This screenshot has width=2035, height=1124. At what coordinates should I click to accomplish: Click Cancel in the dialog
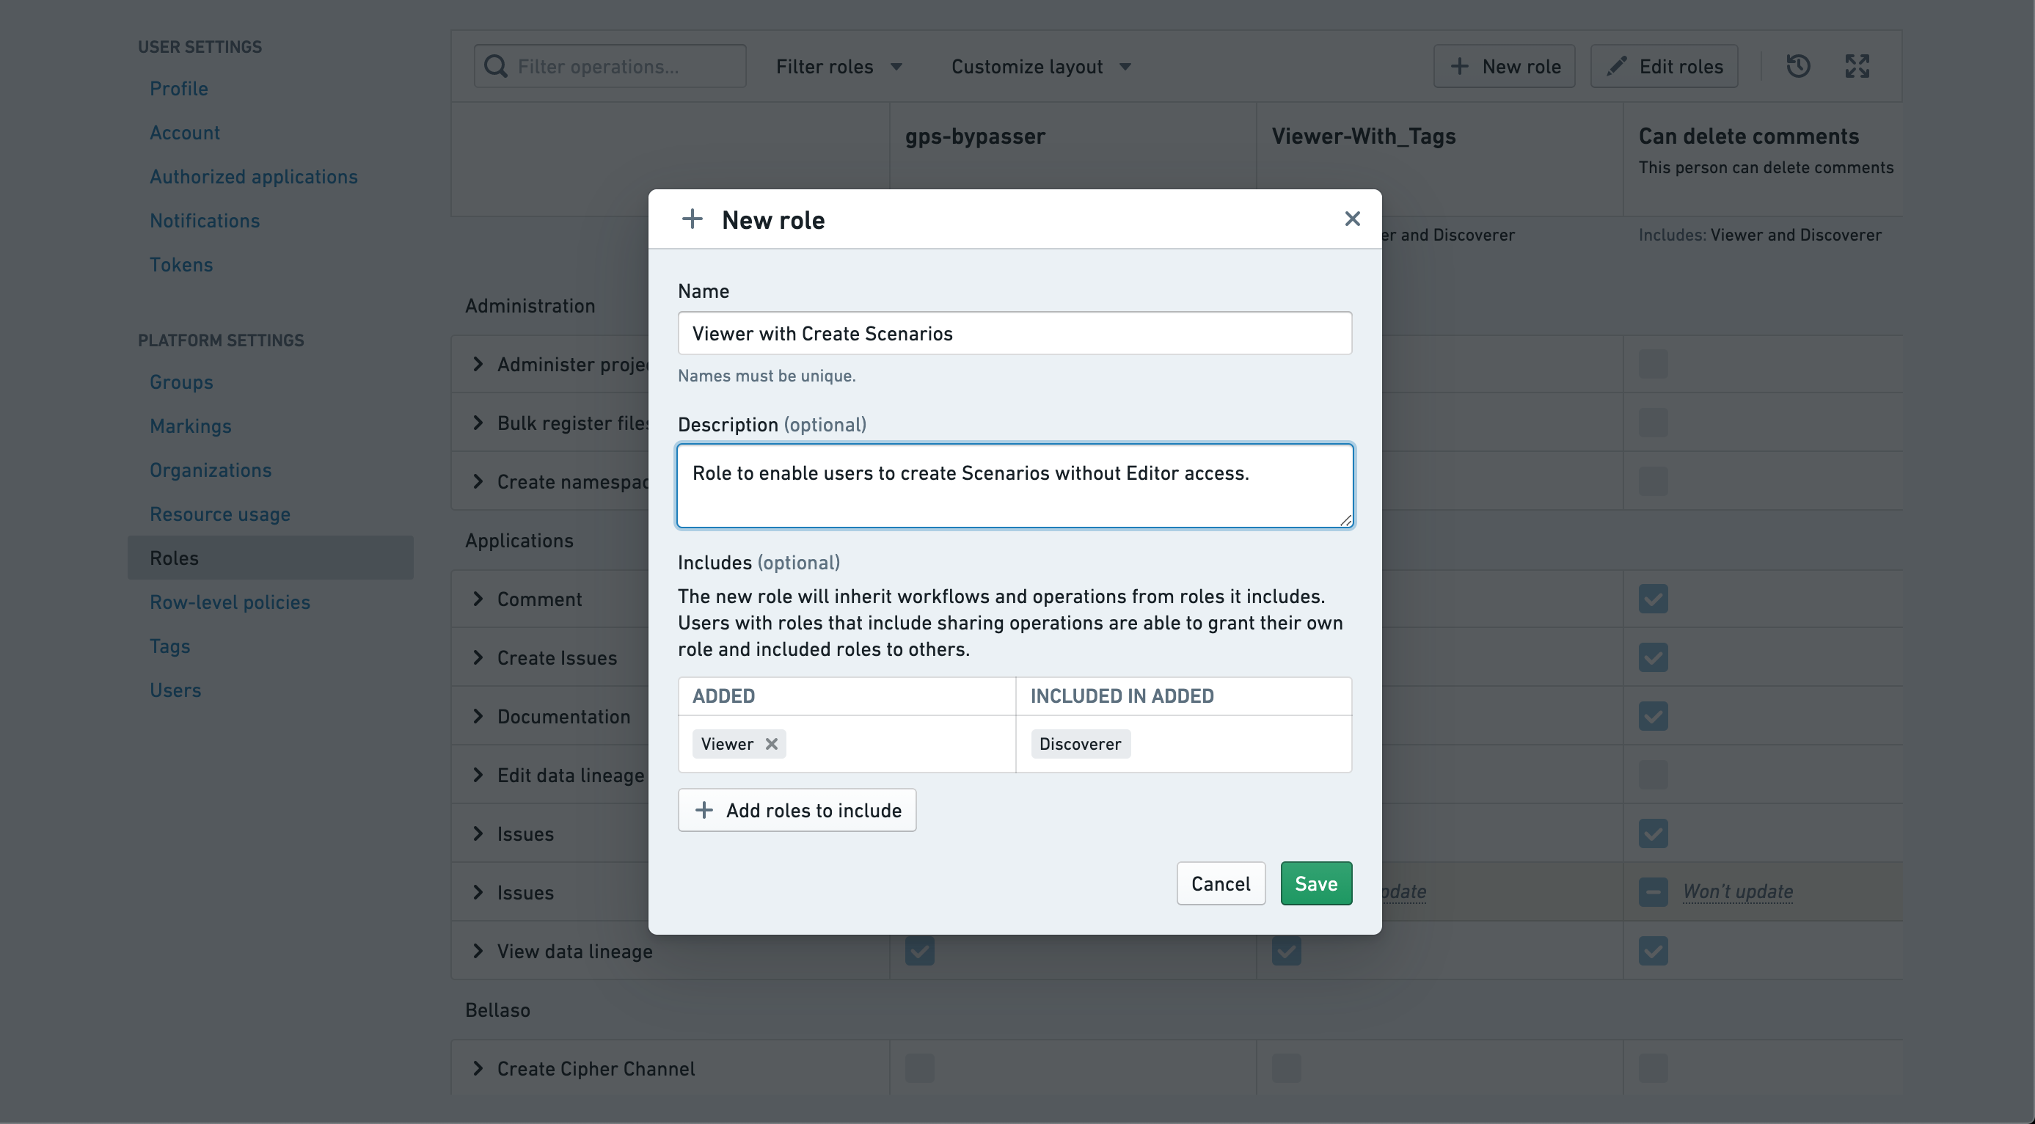pos(1220,883)
